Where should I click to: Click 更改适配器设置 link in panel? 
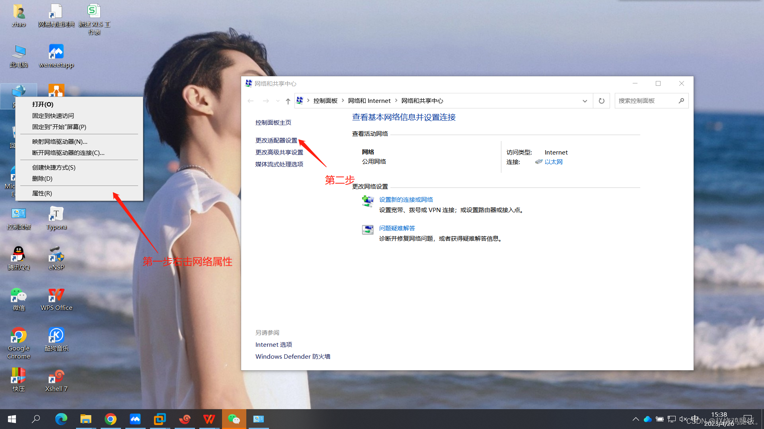(x=277, y=140)
